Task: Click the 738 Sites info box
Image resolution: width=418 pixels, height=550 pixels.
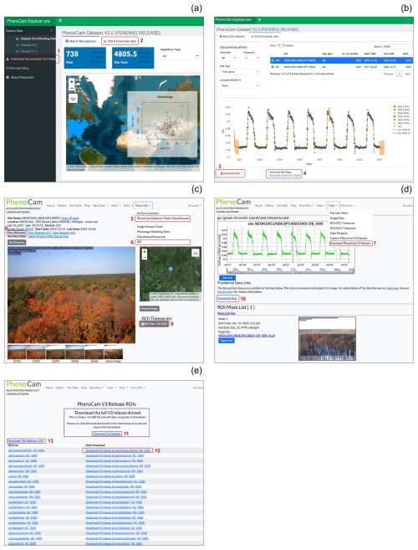Action: click(x=84, y=58)
